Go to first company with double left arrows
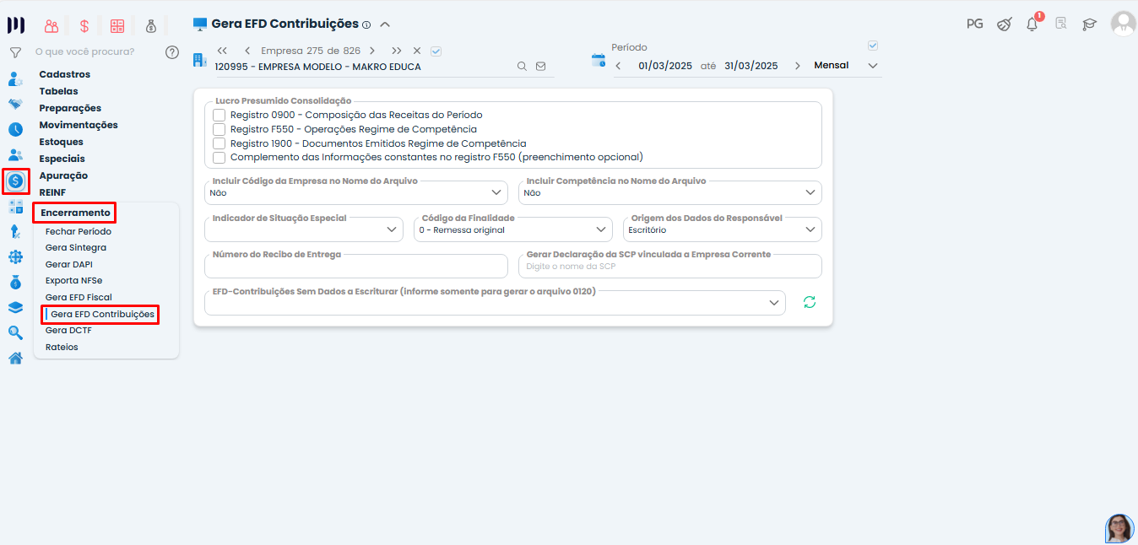Screen dimensions: 1138x545 (x=222, y=51)
